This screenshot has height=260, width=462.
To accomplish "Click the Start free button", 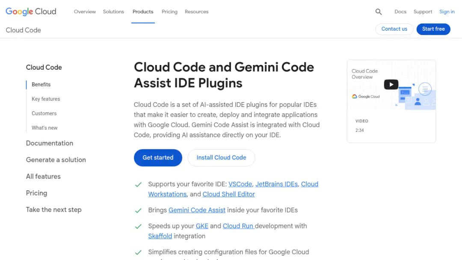I will click(x=433, y=29).
